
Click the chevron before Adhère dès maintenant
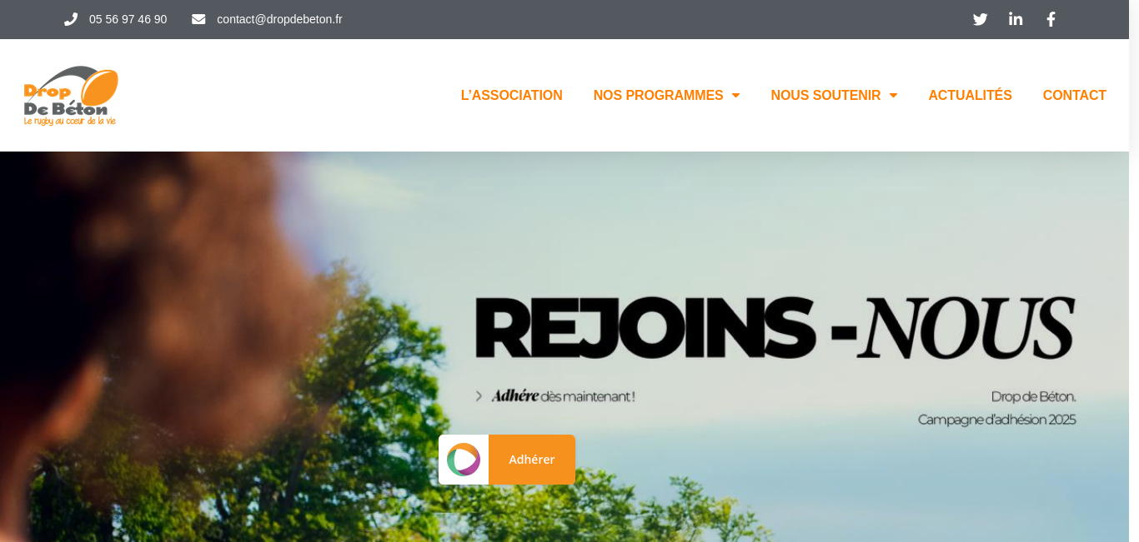pyautogui.click(x=479, y=396)
